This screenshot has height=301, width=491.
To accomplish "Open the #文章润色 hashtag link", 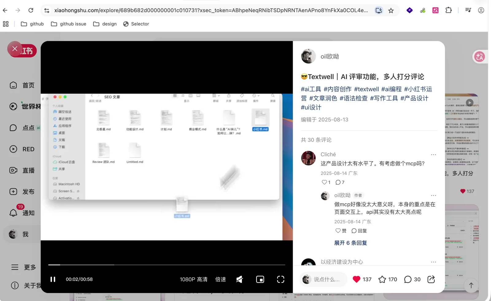I will [323, 98].
